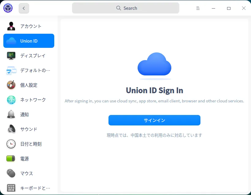Click the Search field
The width and height of the screenshot is (251, 195).
point(126,8)
